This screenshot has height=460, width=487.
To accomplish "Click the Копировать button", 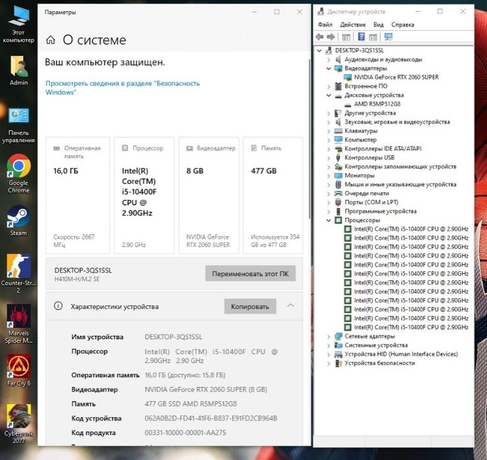I will [x=250, y=307].
